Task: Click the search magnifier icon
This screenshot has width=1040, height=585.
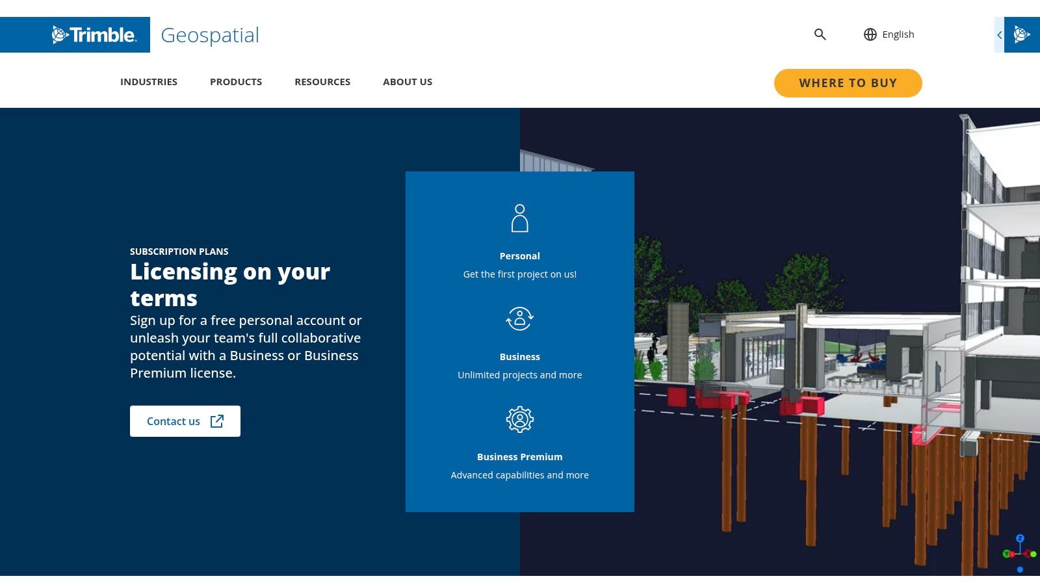Action: point(820,34)
